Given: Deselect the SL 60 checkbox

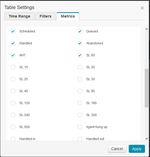Looking at the screenshot, I should pyautogui.click(x=80, y=55).
